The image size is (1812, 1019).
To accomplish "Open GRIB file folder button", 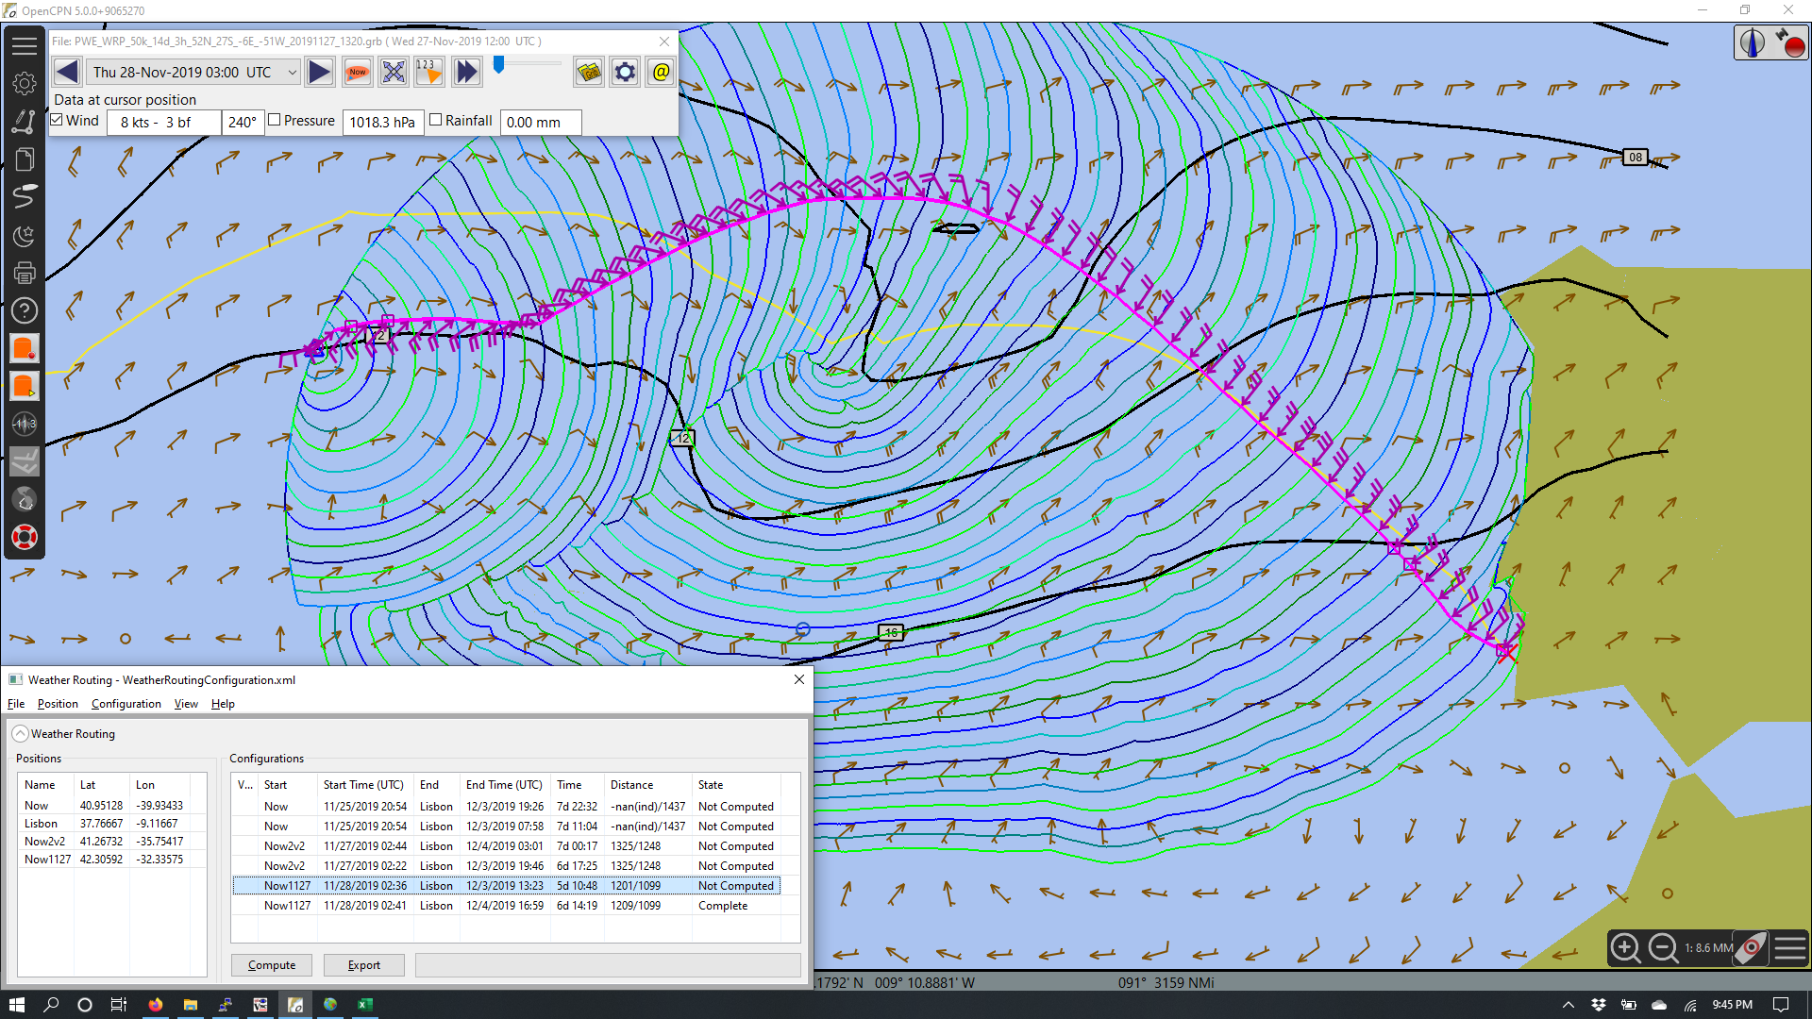I will [x=589, y=72].
